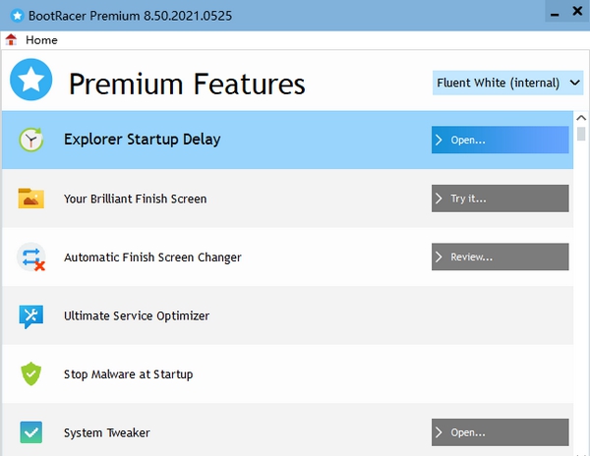
Task: Click the Premium Features heading
Action: pos(187,84)
